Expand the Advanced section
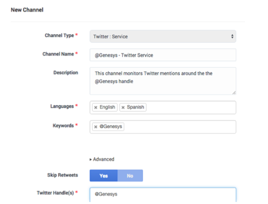The width and height of the screenshot is (268, 204). tap(102, 159)
